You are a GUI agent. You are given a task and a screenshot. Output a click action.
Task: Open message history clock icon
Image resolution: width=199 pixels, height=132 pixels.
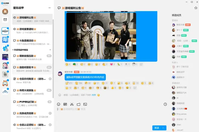165,104
